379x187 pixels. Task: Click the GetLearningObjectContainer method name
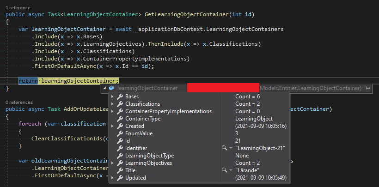pos(187,14)
